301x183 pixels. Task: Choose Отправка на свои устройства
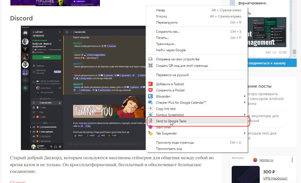pos(197,59)
